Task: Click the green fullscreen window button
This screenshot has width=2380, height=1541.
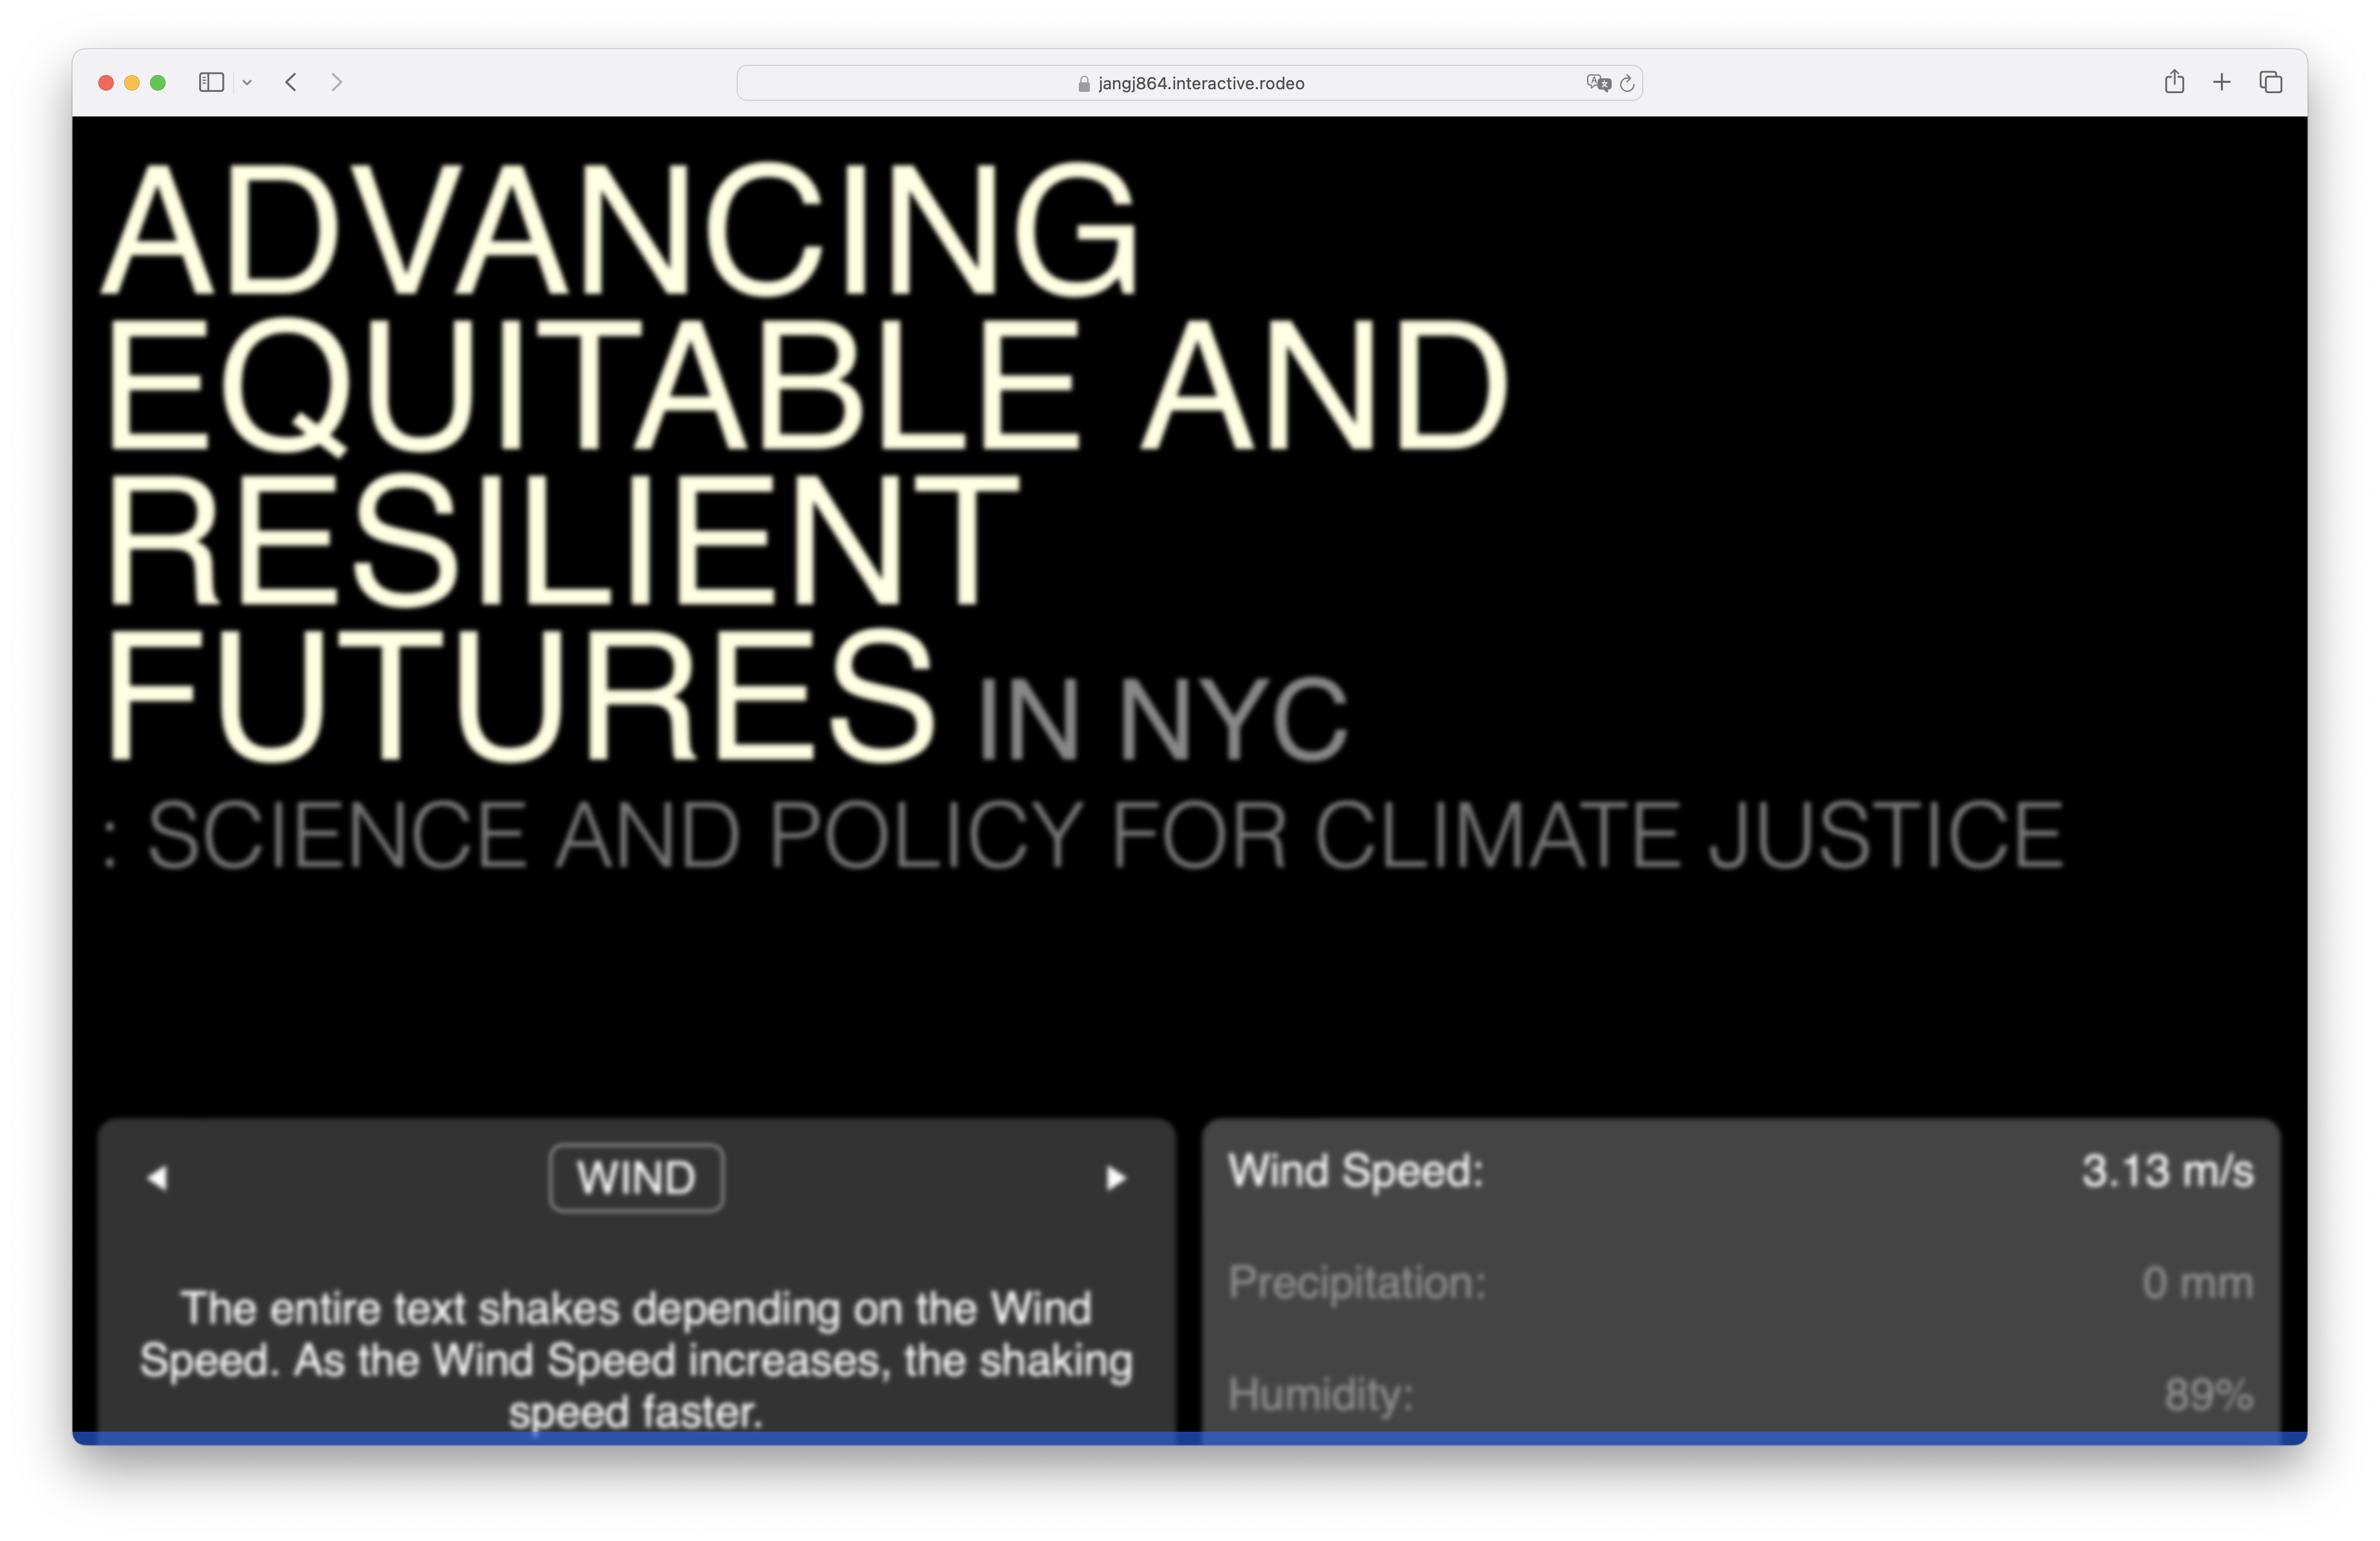Action: pyautogui.click(x=158, y=83)
